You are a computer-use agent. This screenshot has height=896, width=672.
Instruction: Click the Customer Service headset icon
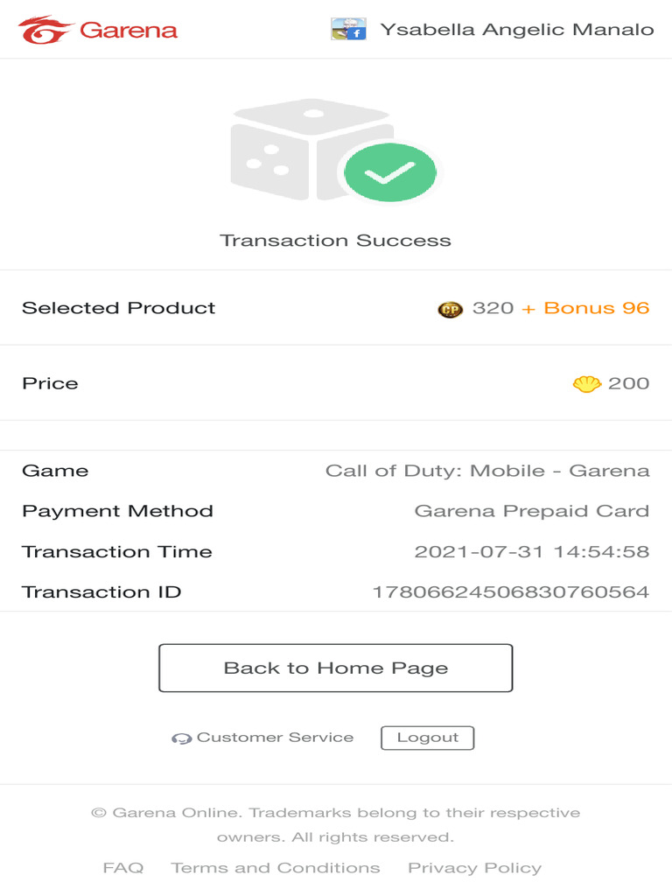[181, 738]
